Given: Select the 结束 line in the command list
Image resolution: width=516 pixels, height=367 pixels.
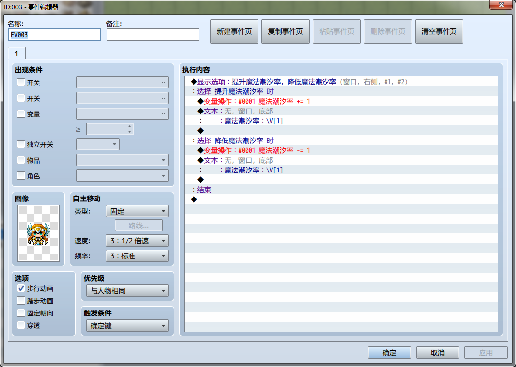Looking at the screenshot, I should coord(341,190).
